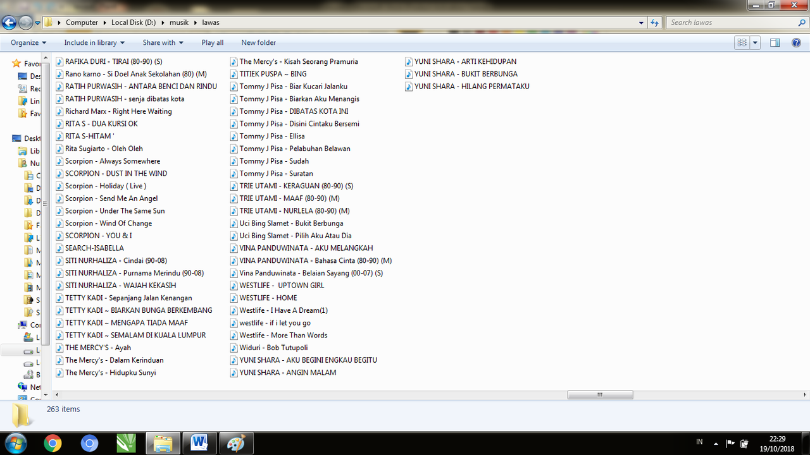Select file Westlife - More Than Words

[283, 335]
